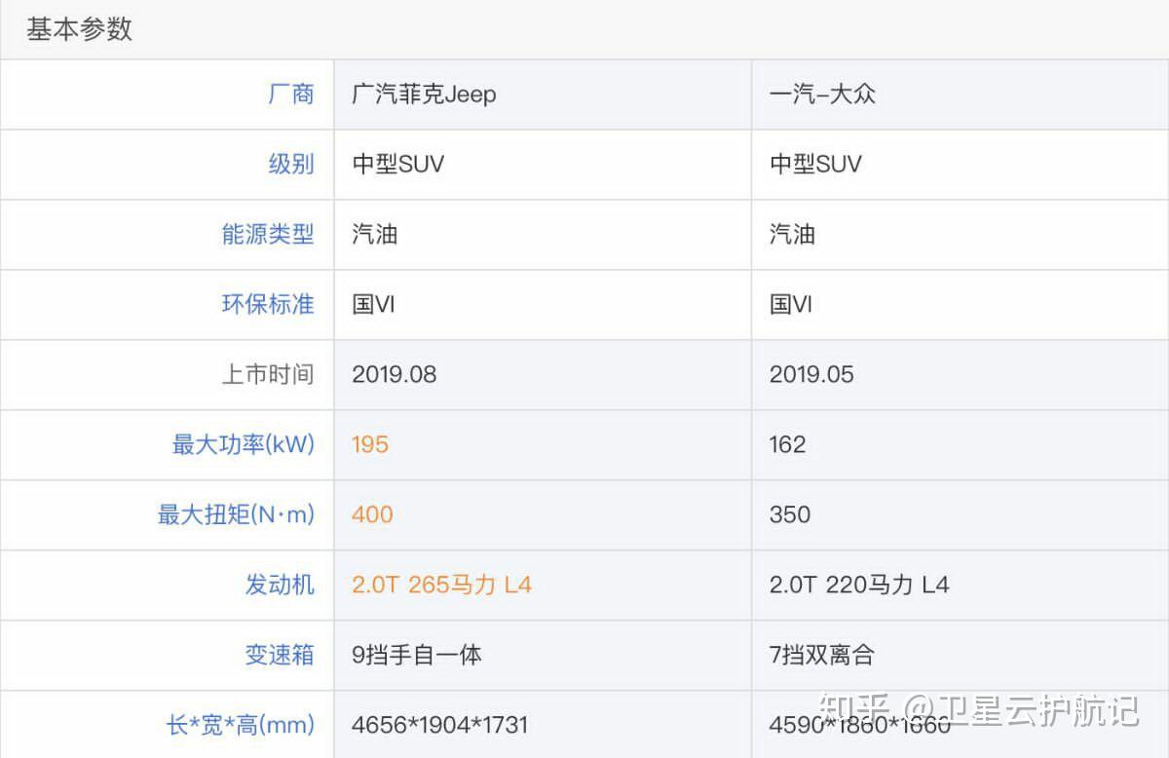
Task: Click the highlighted torque value 400
Action: (372, 515)
